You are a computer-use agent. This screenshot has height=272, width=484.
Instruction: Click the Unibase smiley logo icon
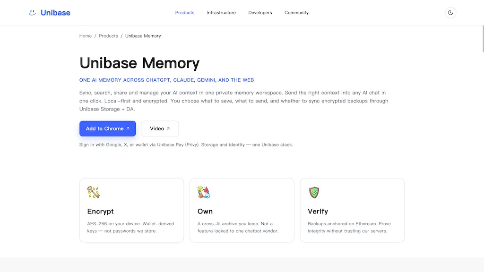(x=33, y=13)
